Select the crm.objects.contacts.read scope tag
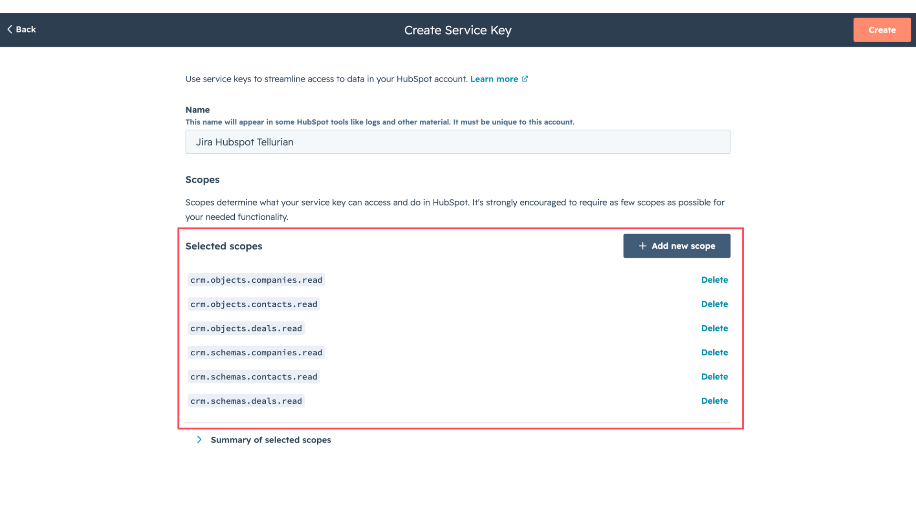The height and width of the screenshot is (515, 916). [x=254, y=304]
